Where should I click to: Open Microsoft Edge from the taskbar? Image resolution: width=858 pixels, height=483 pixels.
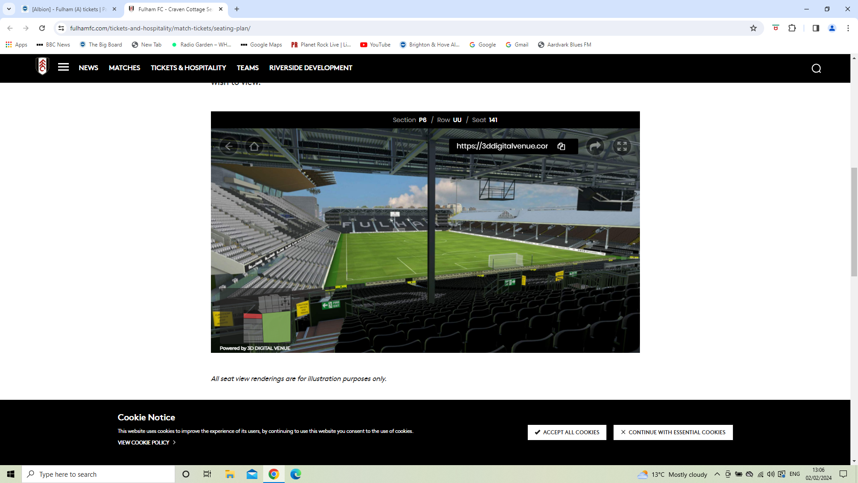pyautogui.click(x=296, y=474)
